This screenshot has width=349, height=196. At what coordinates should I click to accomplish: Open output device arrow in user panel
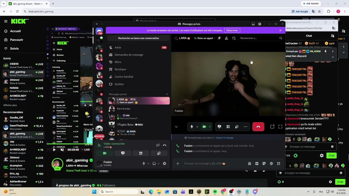coord(159,164)
